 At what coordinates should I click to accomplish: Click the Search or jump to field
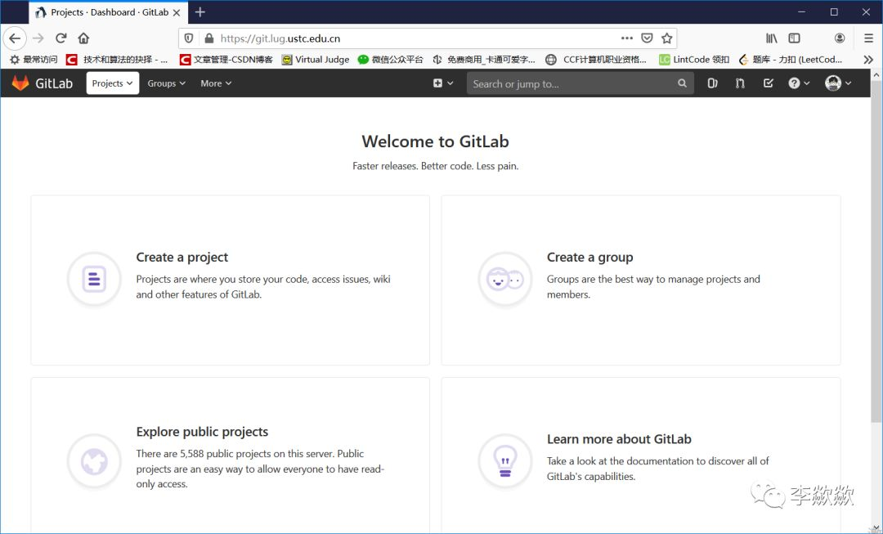580,83
